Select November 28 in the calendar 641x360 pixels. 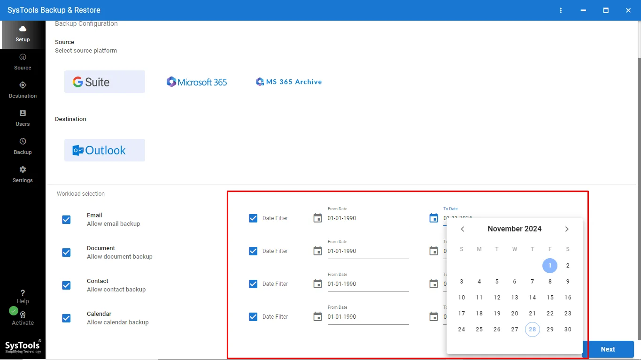point(533,329)
